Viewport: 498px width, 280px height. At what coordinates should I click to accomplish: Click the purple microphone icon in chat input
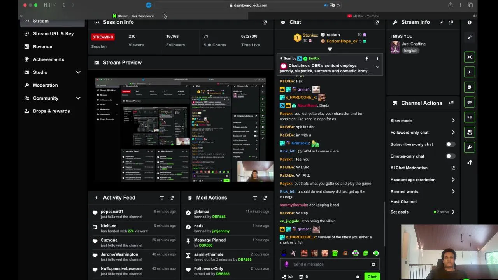point(287,264)
